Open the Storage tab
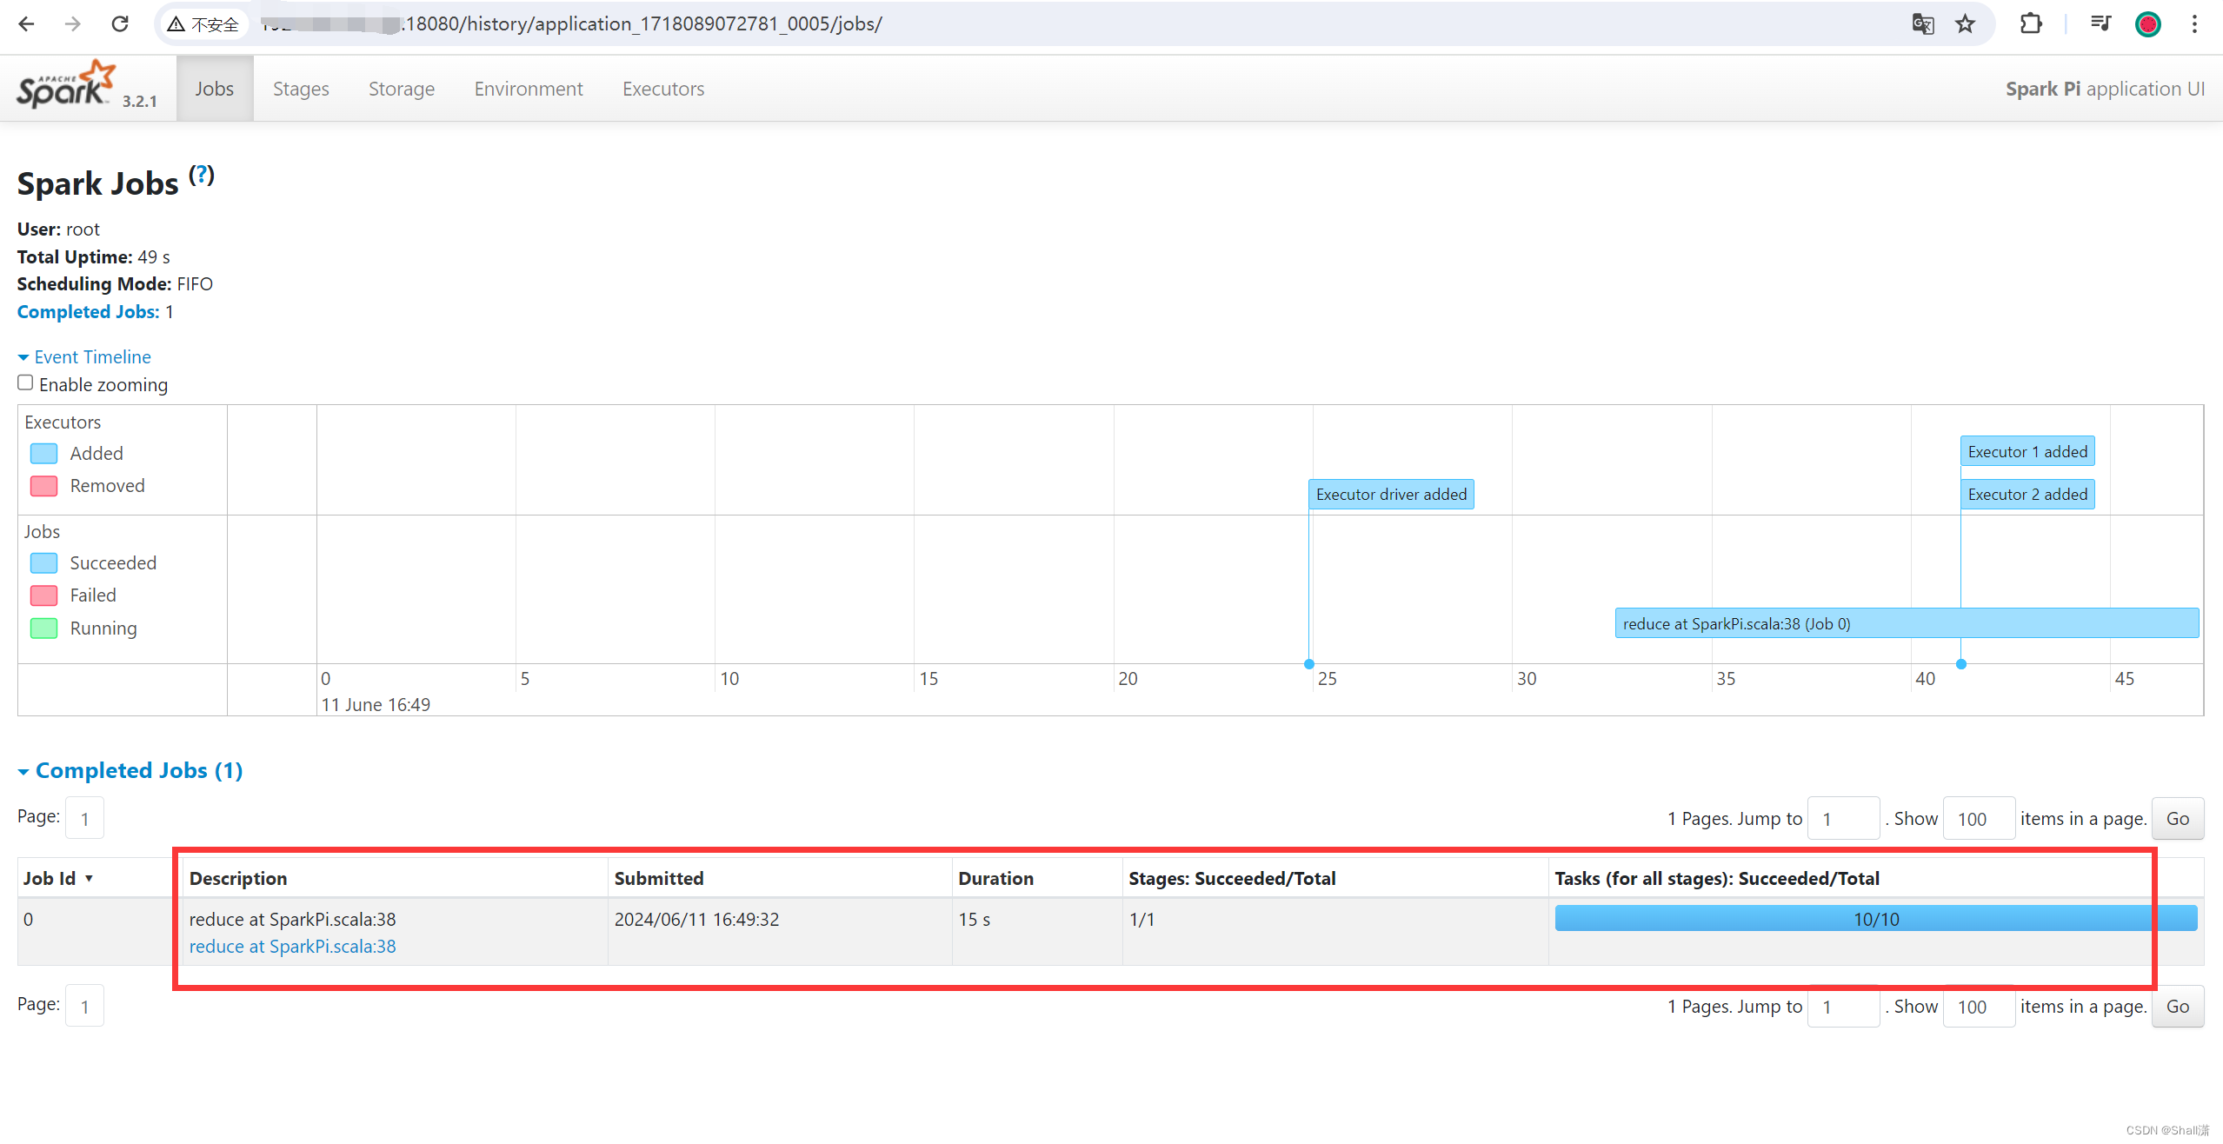The image size is (2223, 1144). pos(402,89)
